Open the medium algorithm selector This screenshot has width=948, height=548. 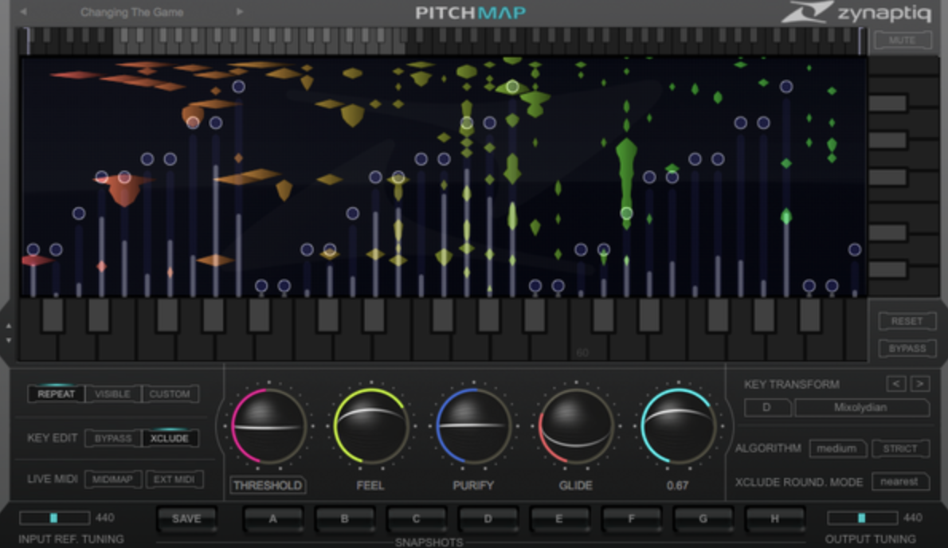tap(840, 448)
